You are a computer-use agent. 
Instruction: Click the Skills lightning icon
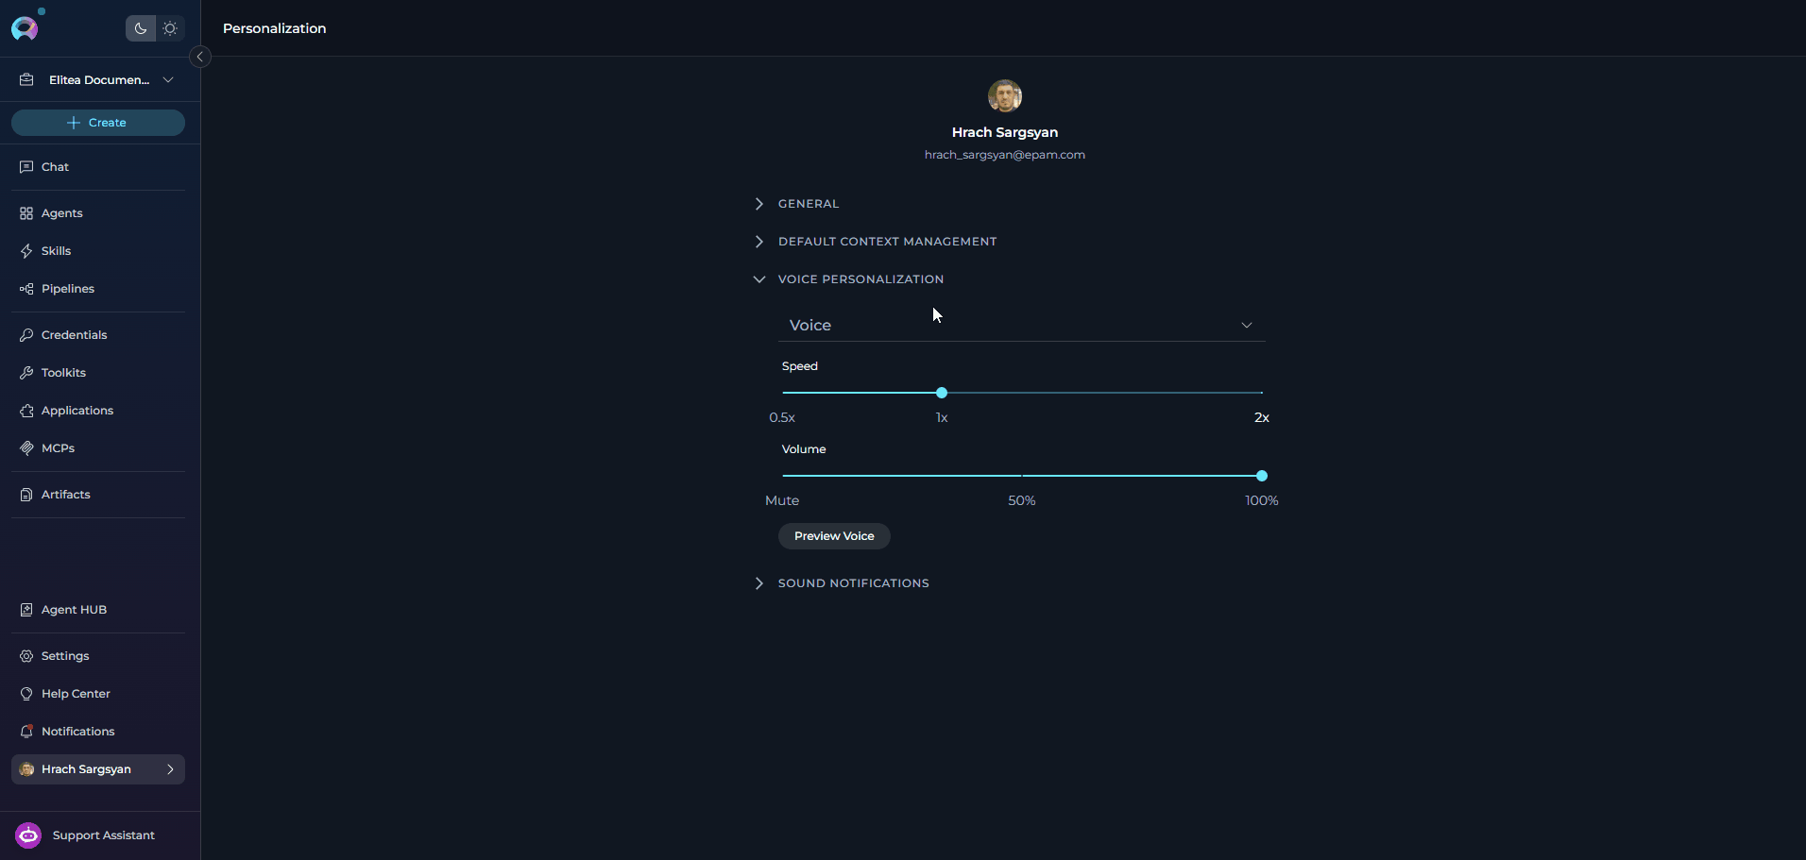(x=26, y=251)
